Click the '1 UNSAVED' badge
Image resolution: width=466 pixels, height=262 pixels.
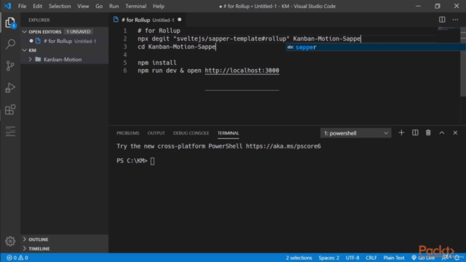78,31
